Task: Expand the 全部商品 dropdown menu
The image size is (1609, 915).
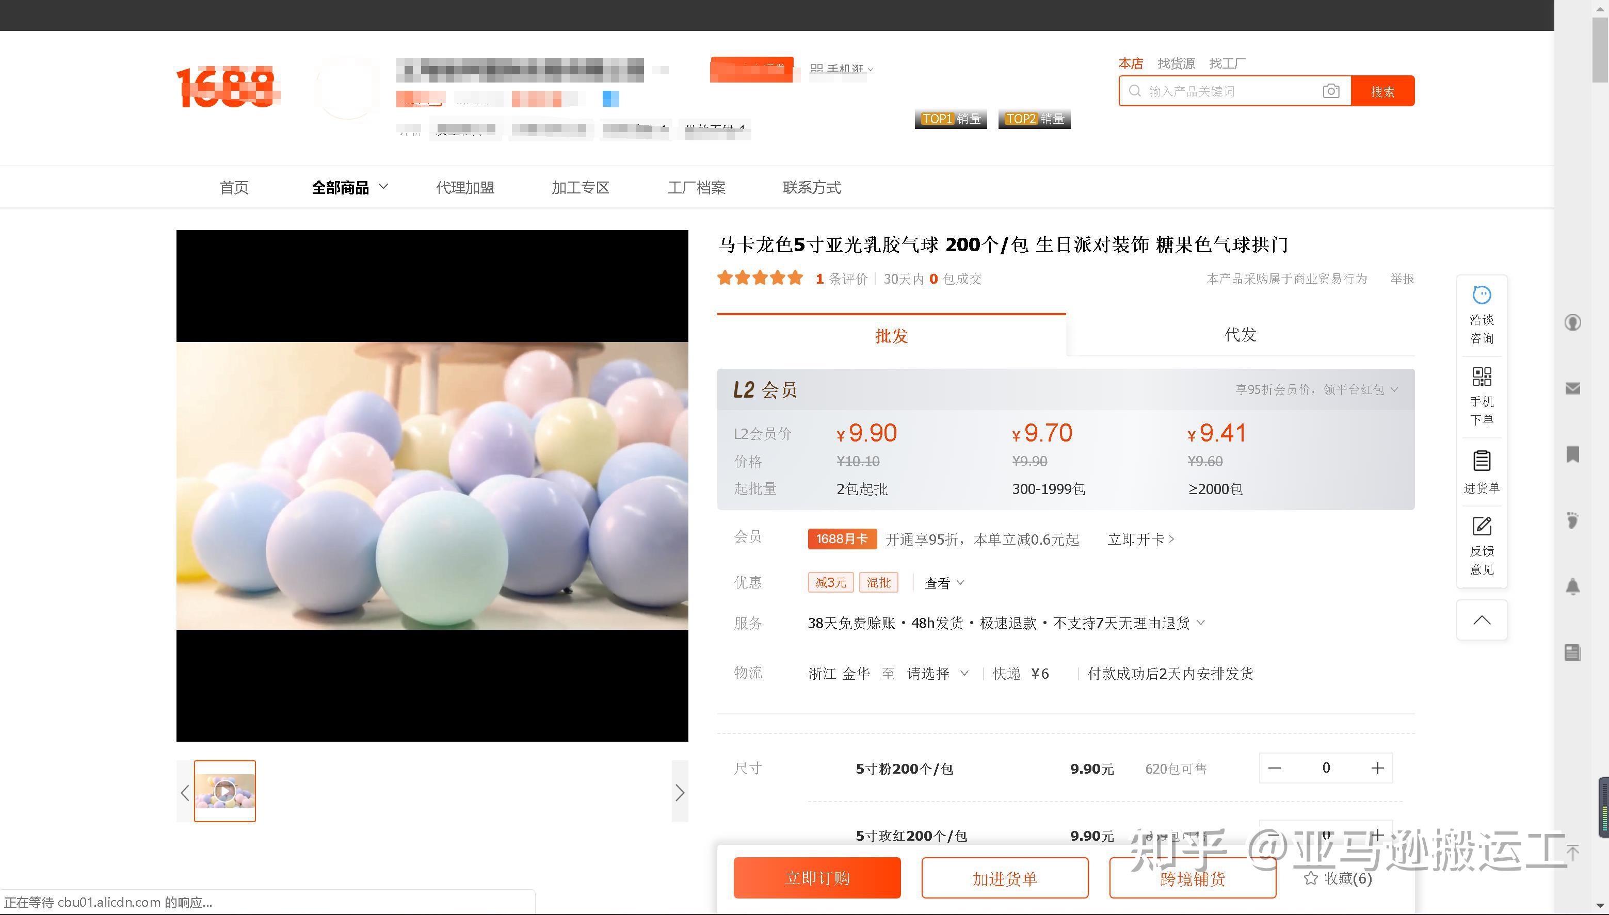Action: (349, 187)
